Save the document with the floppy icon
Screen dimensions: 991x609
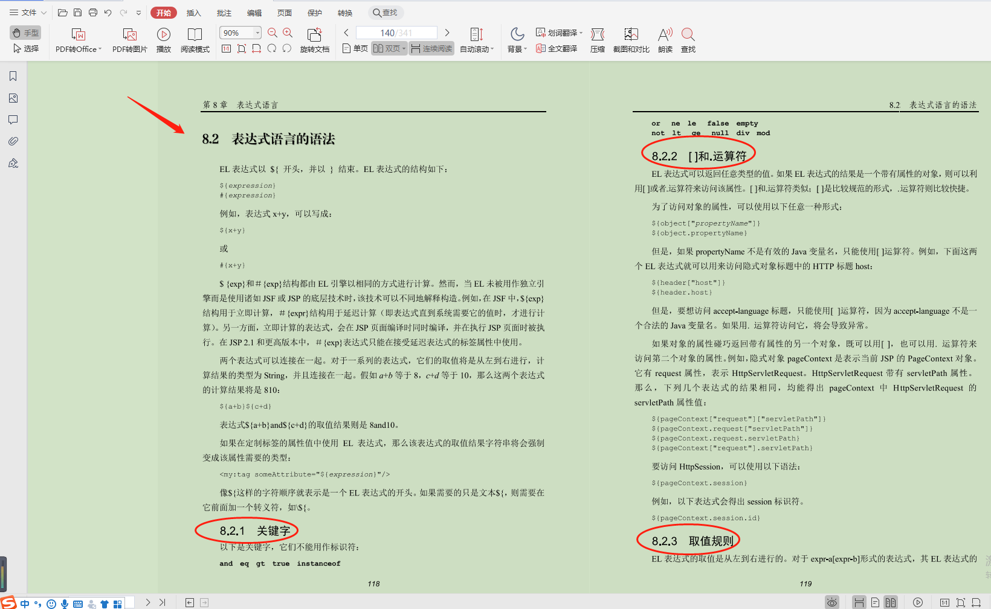(x=78, y=13)
